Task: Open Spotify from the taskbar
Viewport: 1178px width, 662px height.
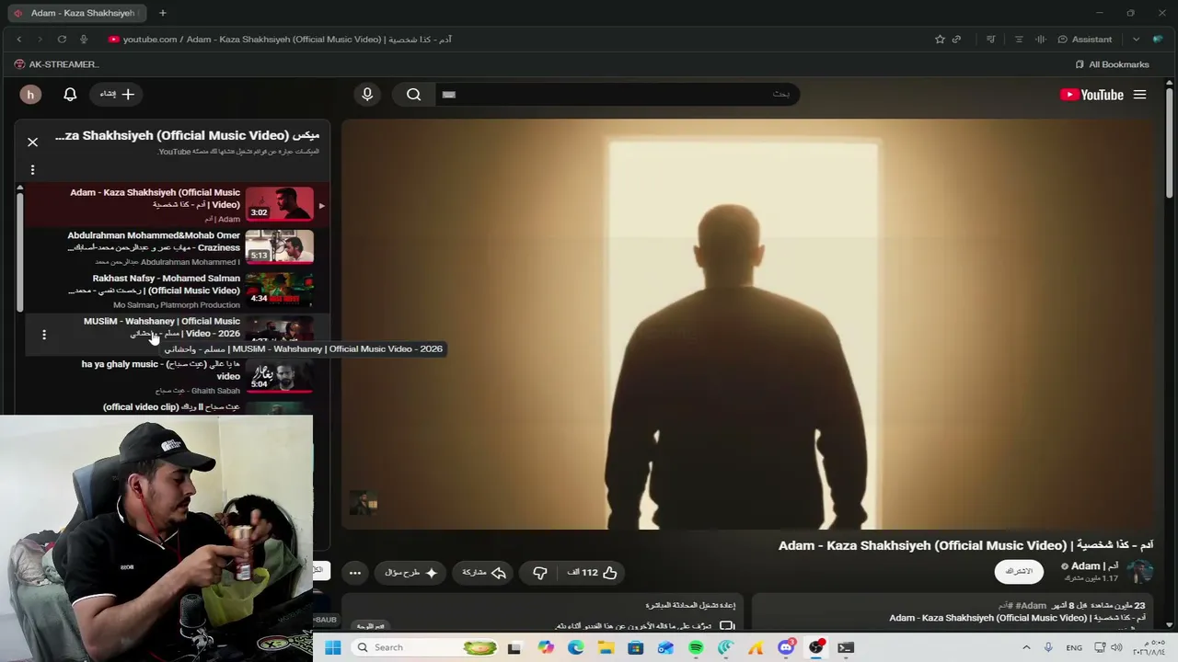Action: click(x=696, y=647)
